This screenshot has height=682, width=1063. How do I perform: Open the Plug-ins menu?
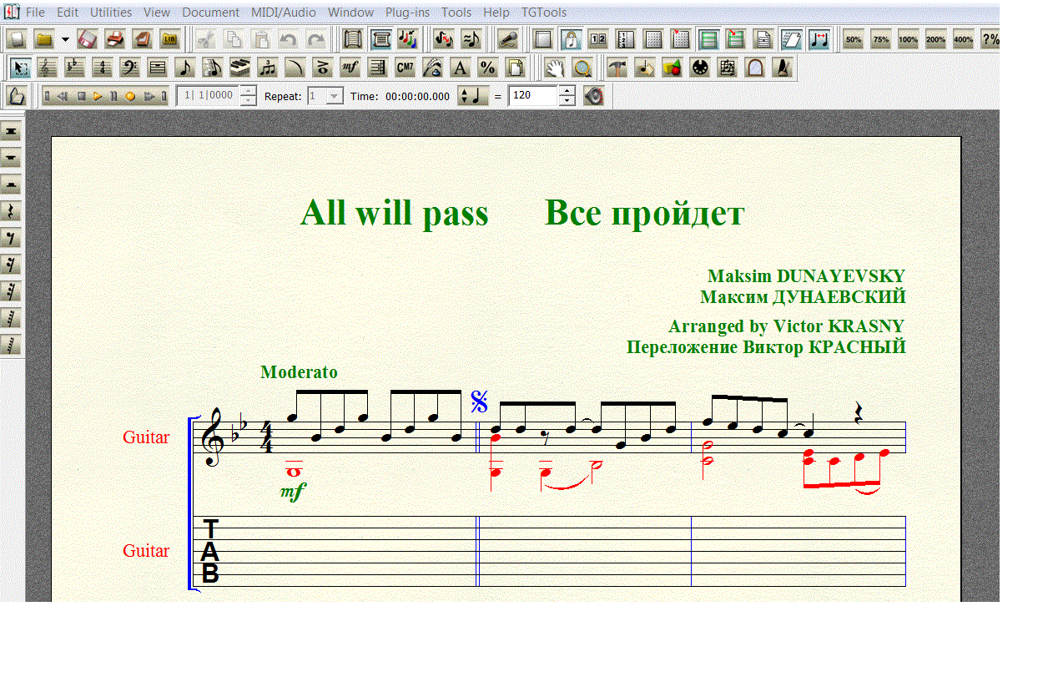[407, 13]
